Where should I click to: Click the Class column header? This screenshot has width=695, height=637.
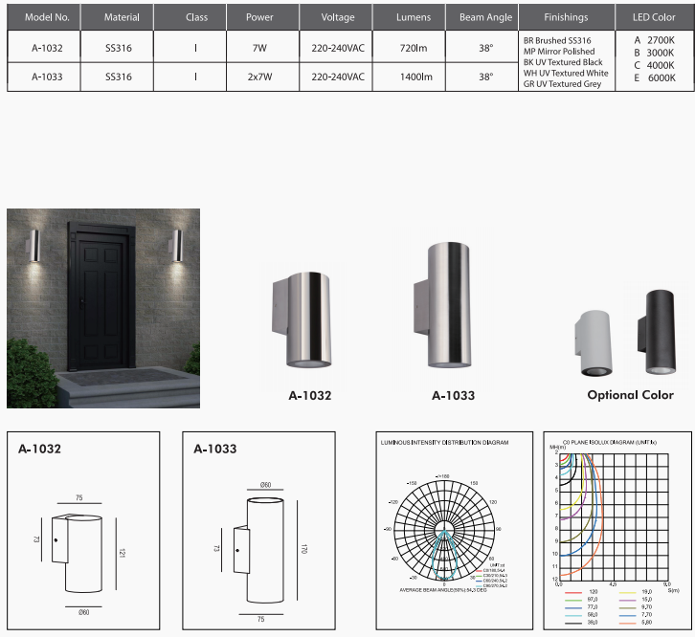tap(191, 17)
